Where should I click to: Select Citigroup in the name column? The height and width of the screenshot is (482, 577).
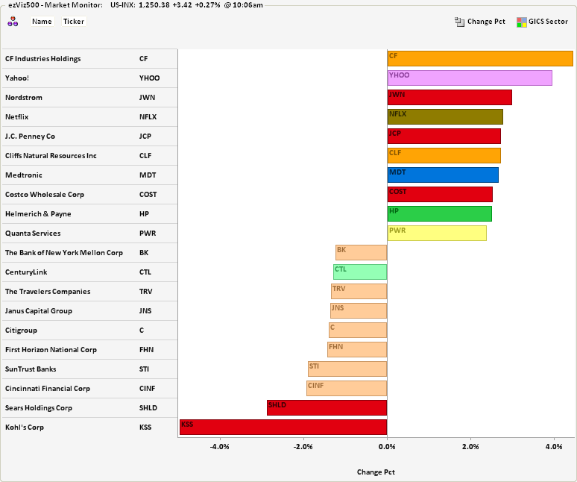[x=21, y=331]
